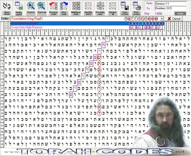Select row number 18 header
Image resolution: width=191 pixels, height=156 pixels.
tap(2, 144)
